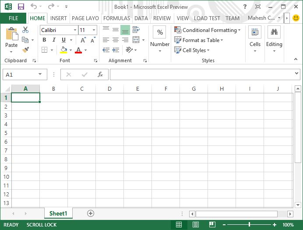
Task: Open text Orientation options
Action: [129, 50]
